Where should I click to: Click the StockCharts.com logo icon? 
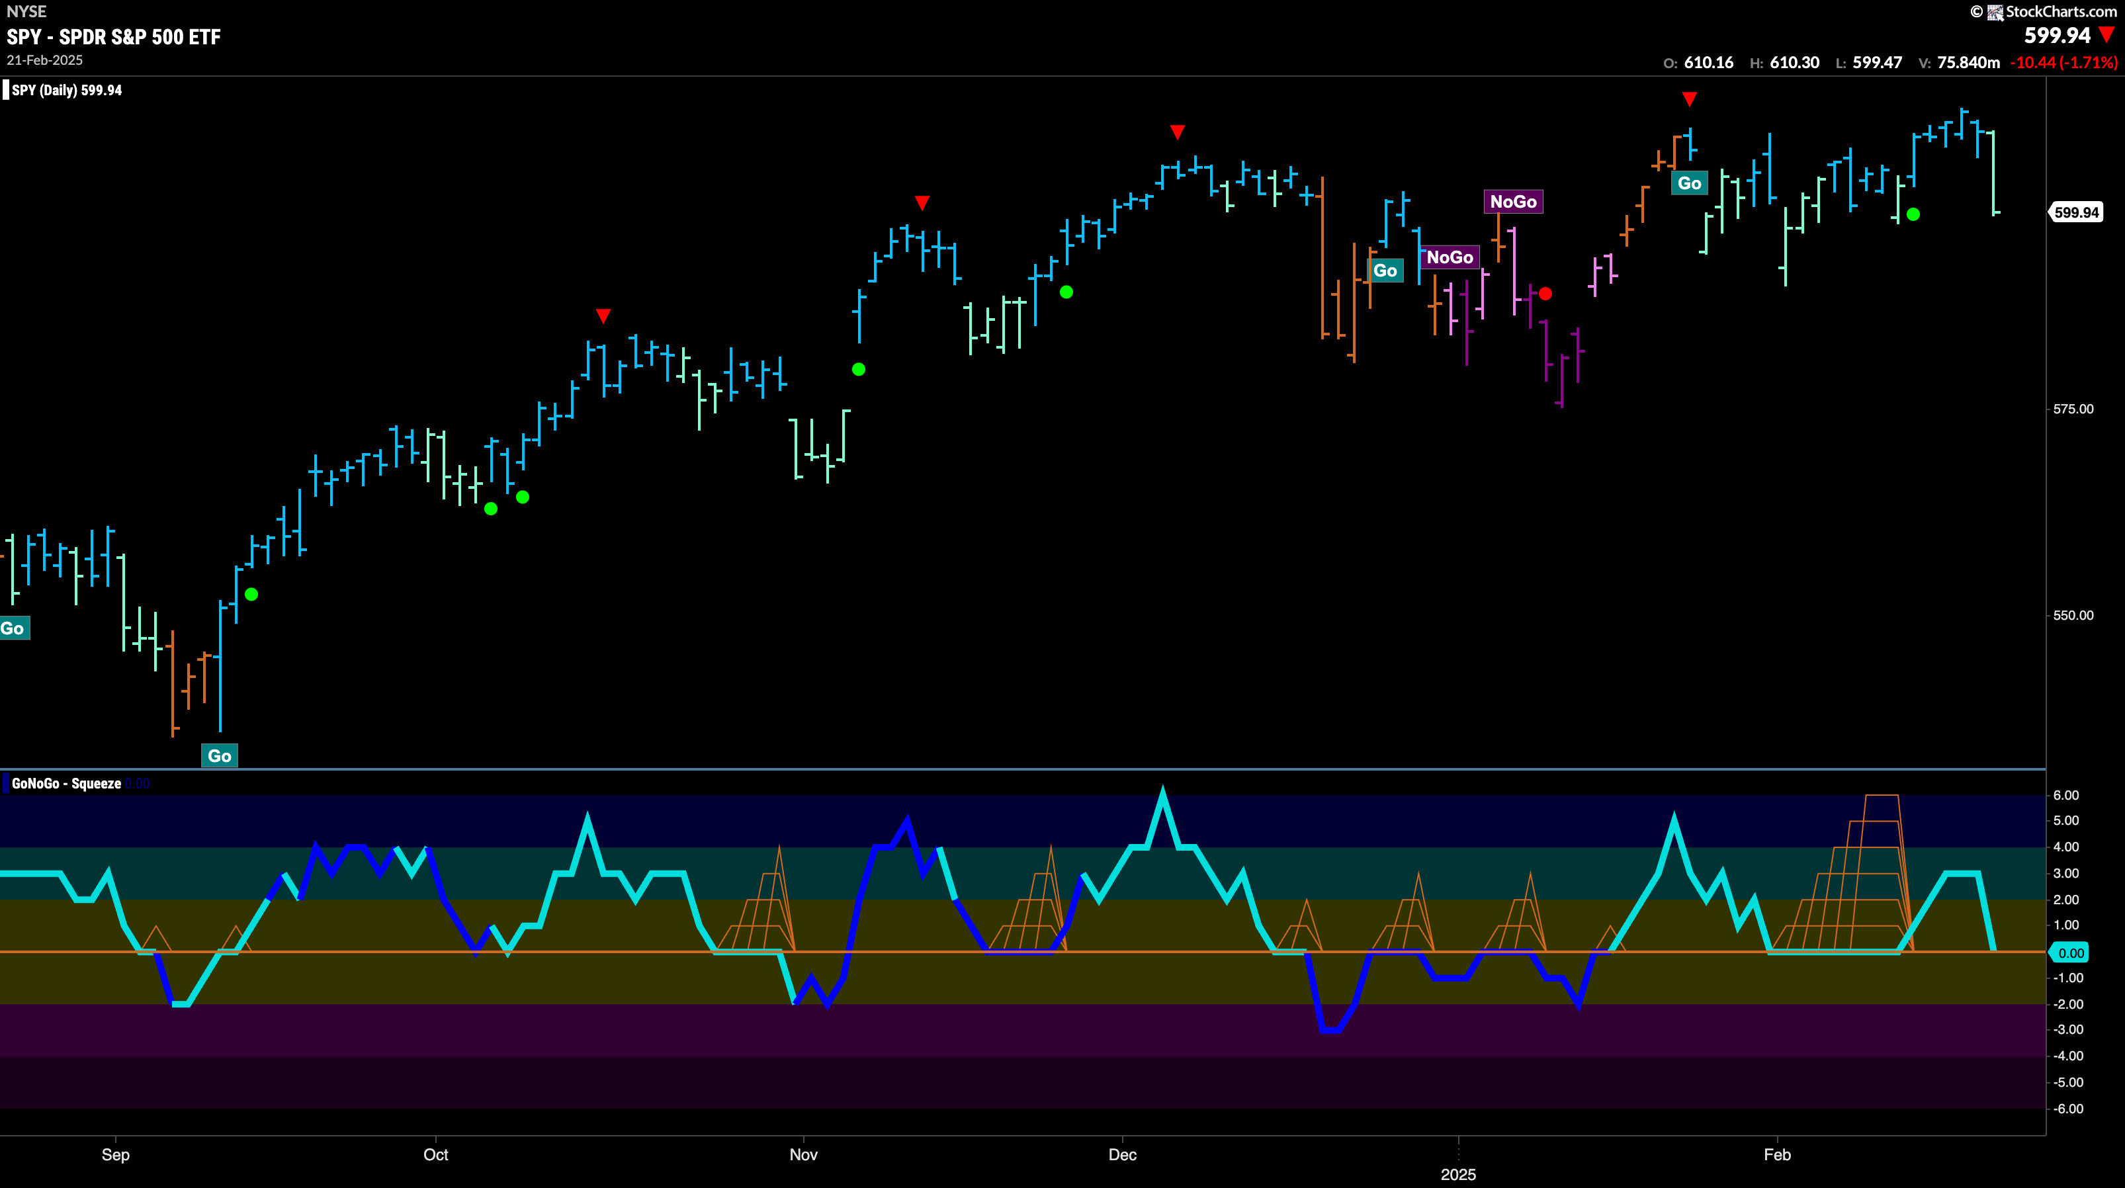point(1995,11)
